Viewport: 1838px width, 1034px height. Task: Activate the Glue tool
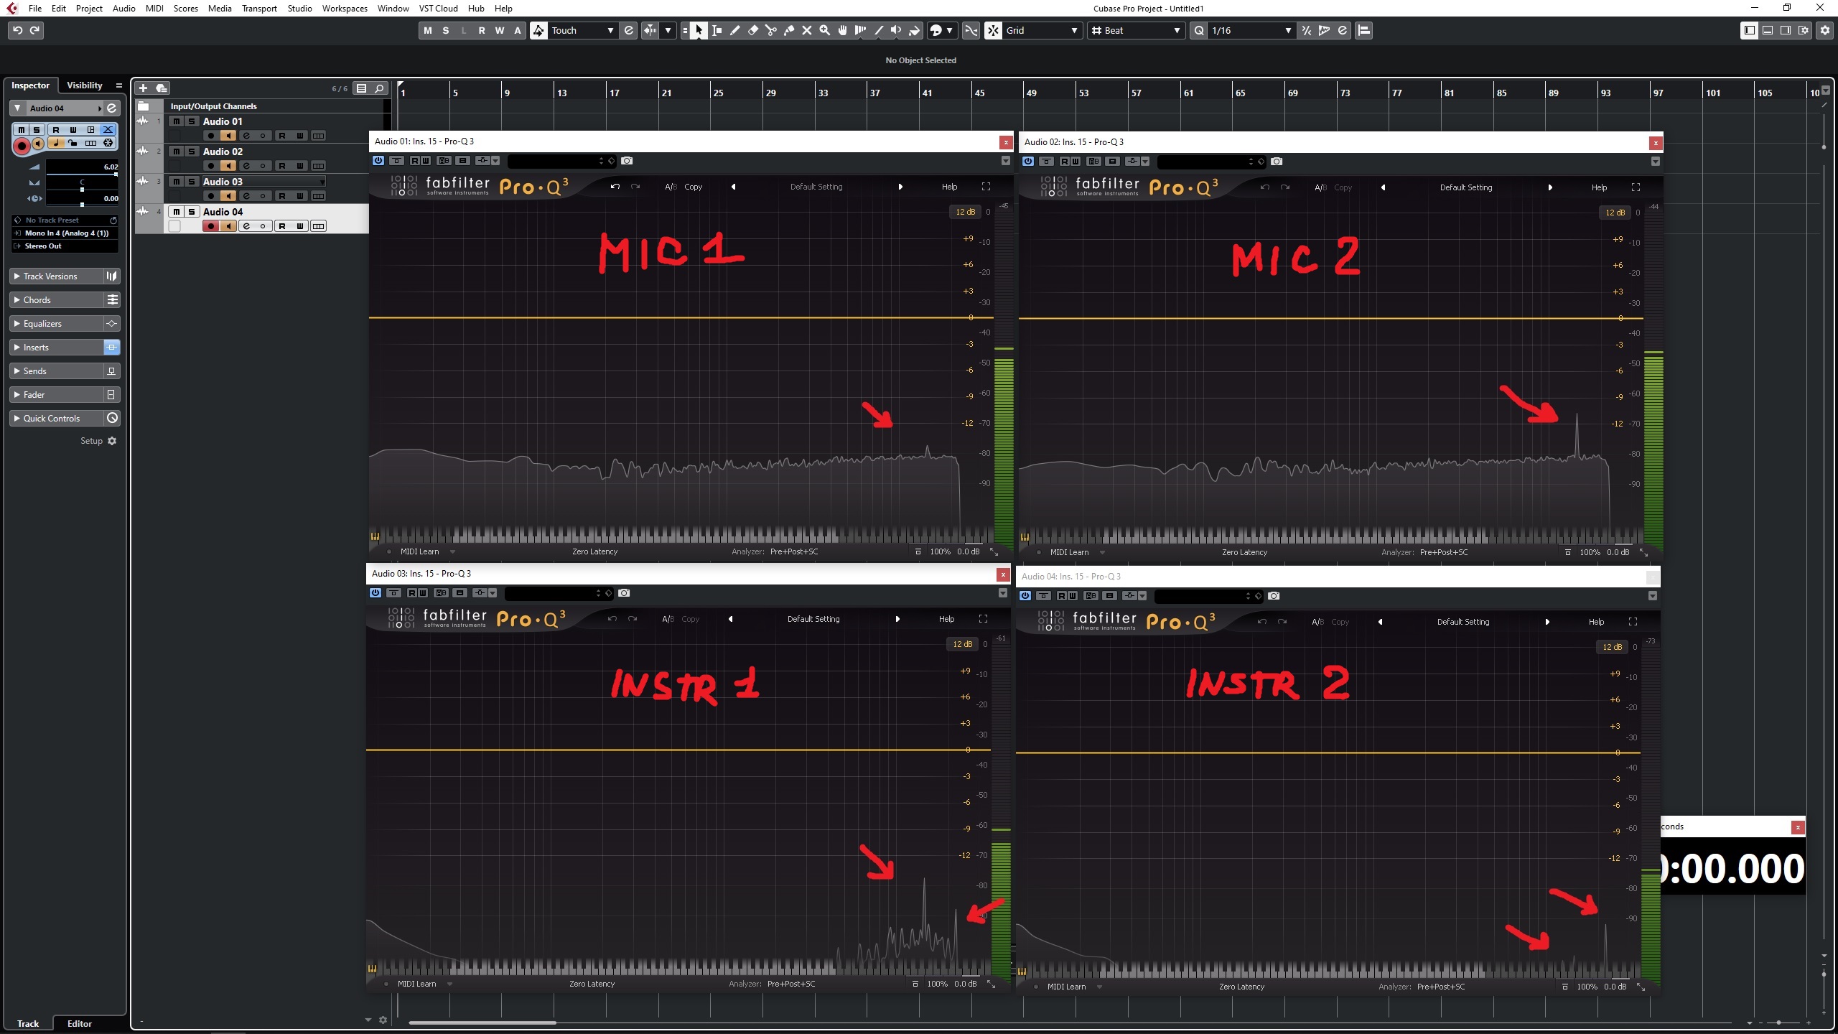(x=788, y=30)
